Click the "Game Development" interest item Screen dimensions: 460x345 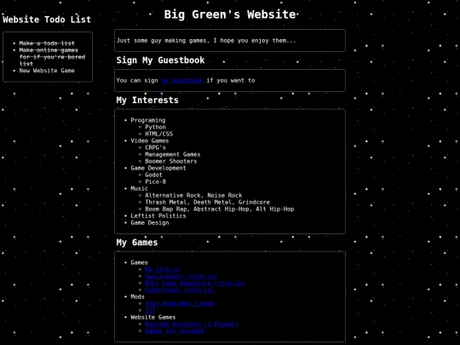point(158,168)
